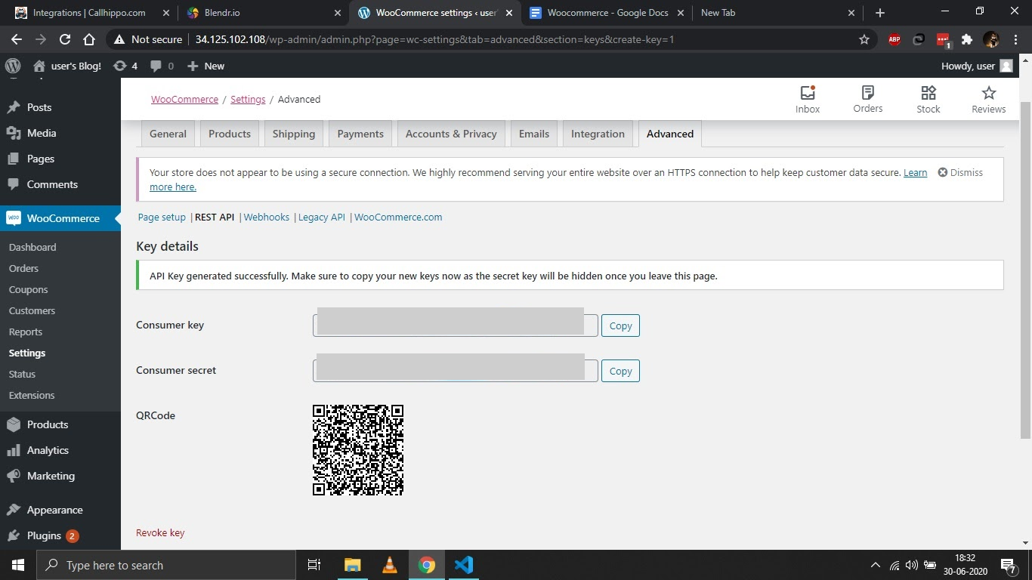Screen dimensions: 1032x580
Task: Click the browser home icon
Action: coord(89,39)
